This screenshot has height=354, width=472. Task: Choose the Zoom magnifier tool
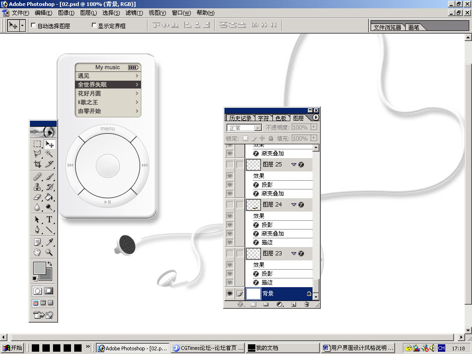(x=49, y=252)
